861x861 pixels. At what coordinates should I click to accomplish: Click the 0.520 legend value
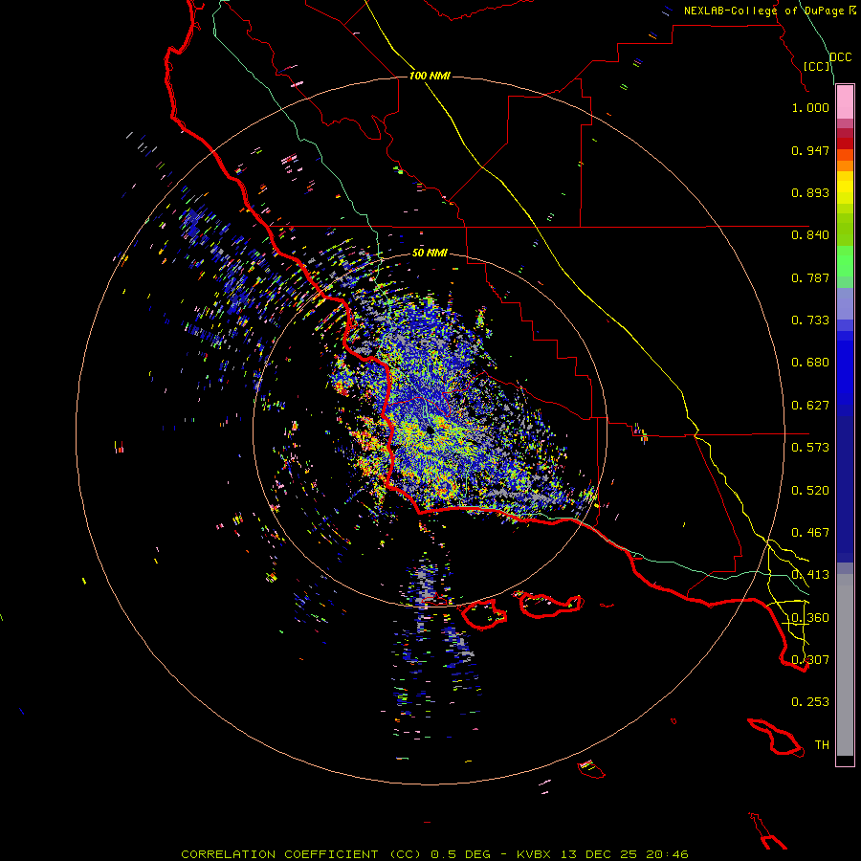(810, 491)
